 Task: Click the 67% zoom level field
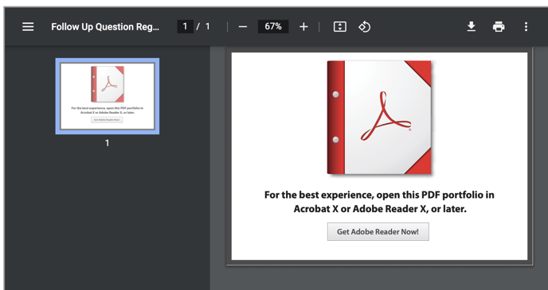point(273,26)
